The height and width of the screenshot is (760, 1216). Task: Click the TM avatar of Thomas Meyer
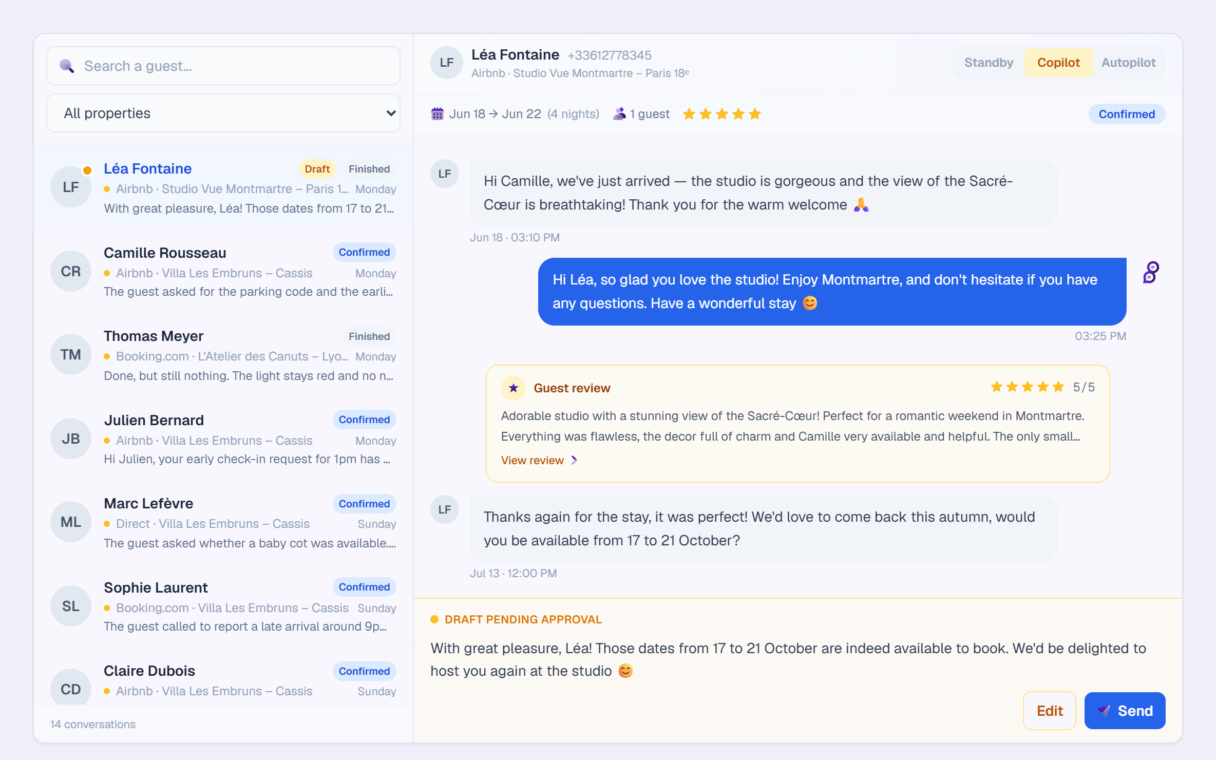click(71, 354)
